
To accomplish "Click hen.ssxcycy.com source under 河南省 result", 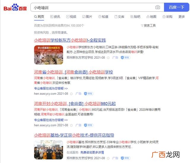I will coord(45,94).
